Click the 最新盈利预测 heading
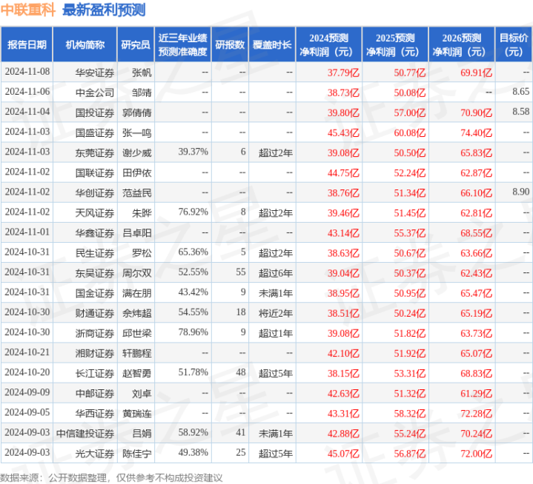 tap(104, 10)
